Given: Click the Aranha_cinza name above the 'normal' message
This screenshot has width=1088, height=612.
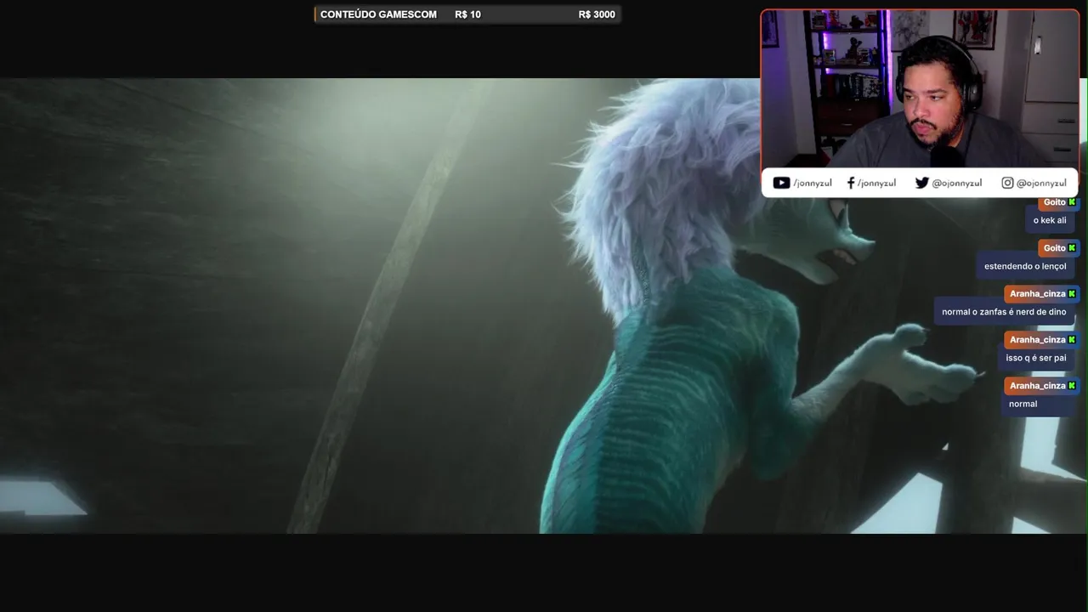Looking at the screenshot, I should pos(1037,386).
